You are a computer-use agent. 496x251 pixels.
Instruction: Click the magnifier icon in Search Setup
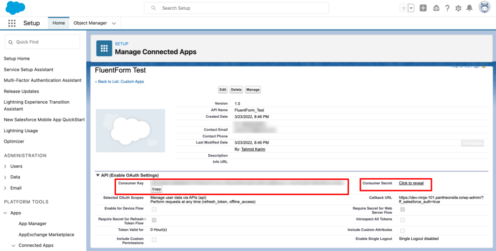tap(154, 8)
